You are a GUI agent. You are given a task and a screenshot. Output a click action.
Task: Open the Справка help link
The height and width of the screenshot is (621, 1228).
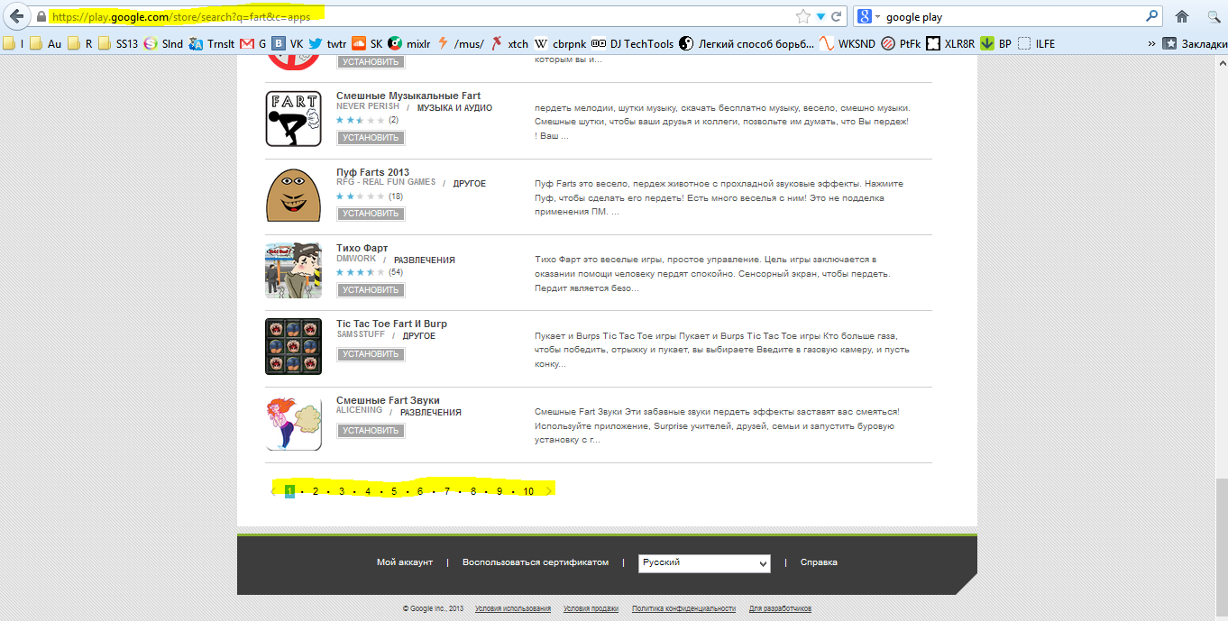(x=819, y=562)
